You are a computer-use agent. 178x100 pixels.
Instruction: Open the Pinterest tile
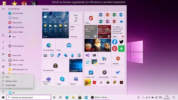[115, 49]
